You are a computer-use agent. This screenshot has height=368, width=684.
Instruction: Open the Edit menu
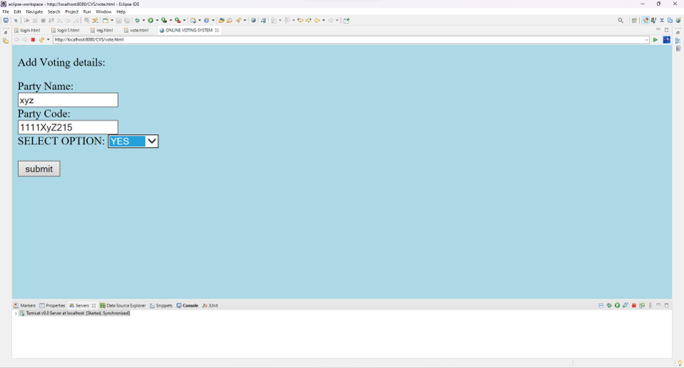pos(17,11)
